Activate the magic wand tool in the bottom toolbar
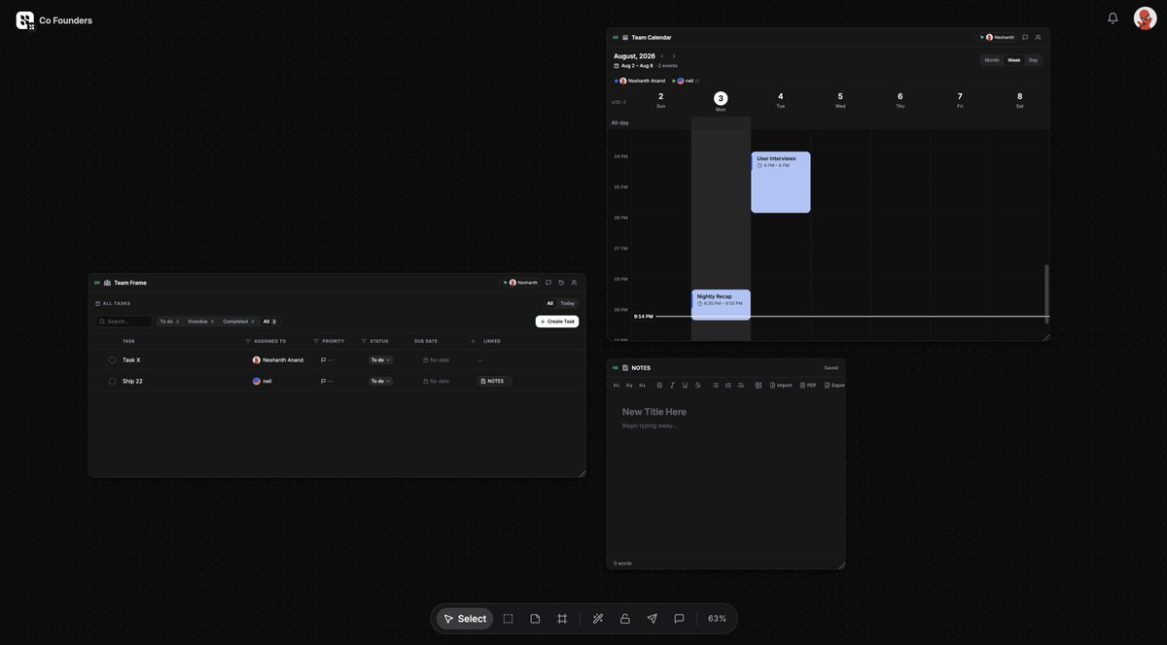This screenshot has width=1167, height=645. pyautogui.click(x=598, y=619)
